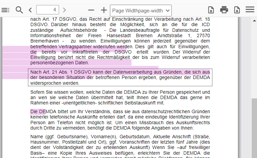
Task: Click the page number field showing 4
Action: click(48, 10)
